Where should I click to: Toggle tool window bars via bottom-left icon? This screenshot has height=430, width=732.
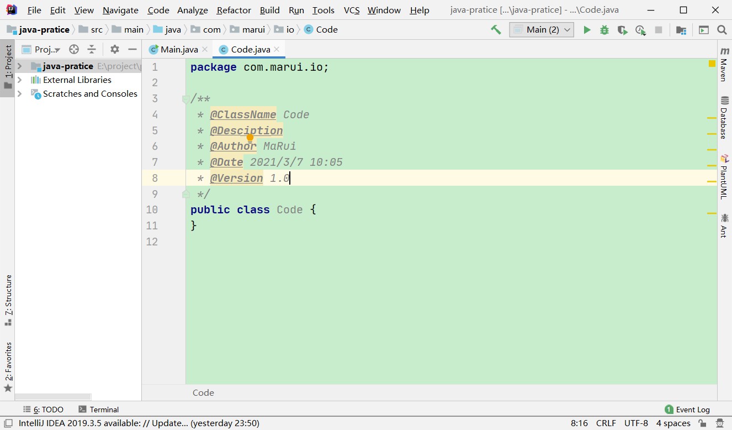point(8,423)
